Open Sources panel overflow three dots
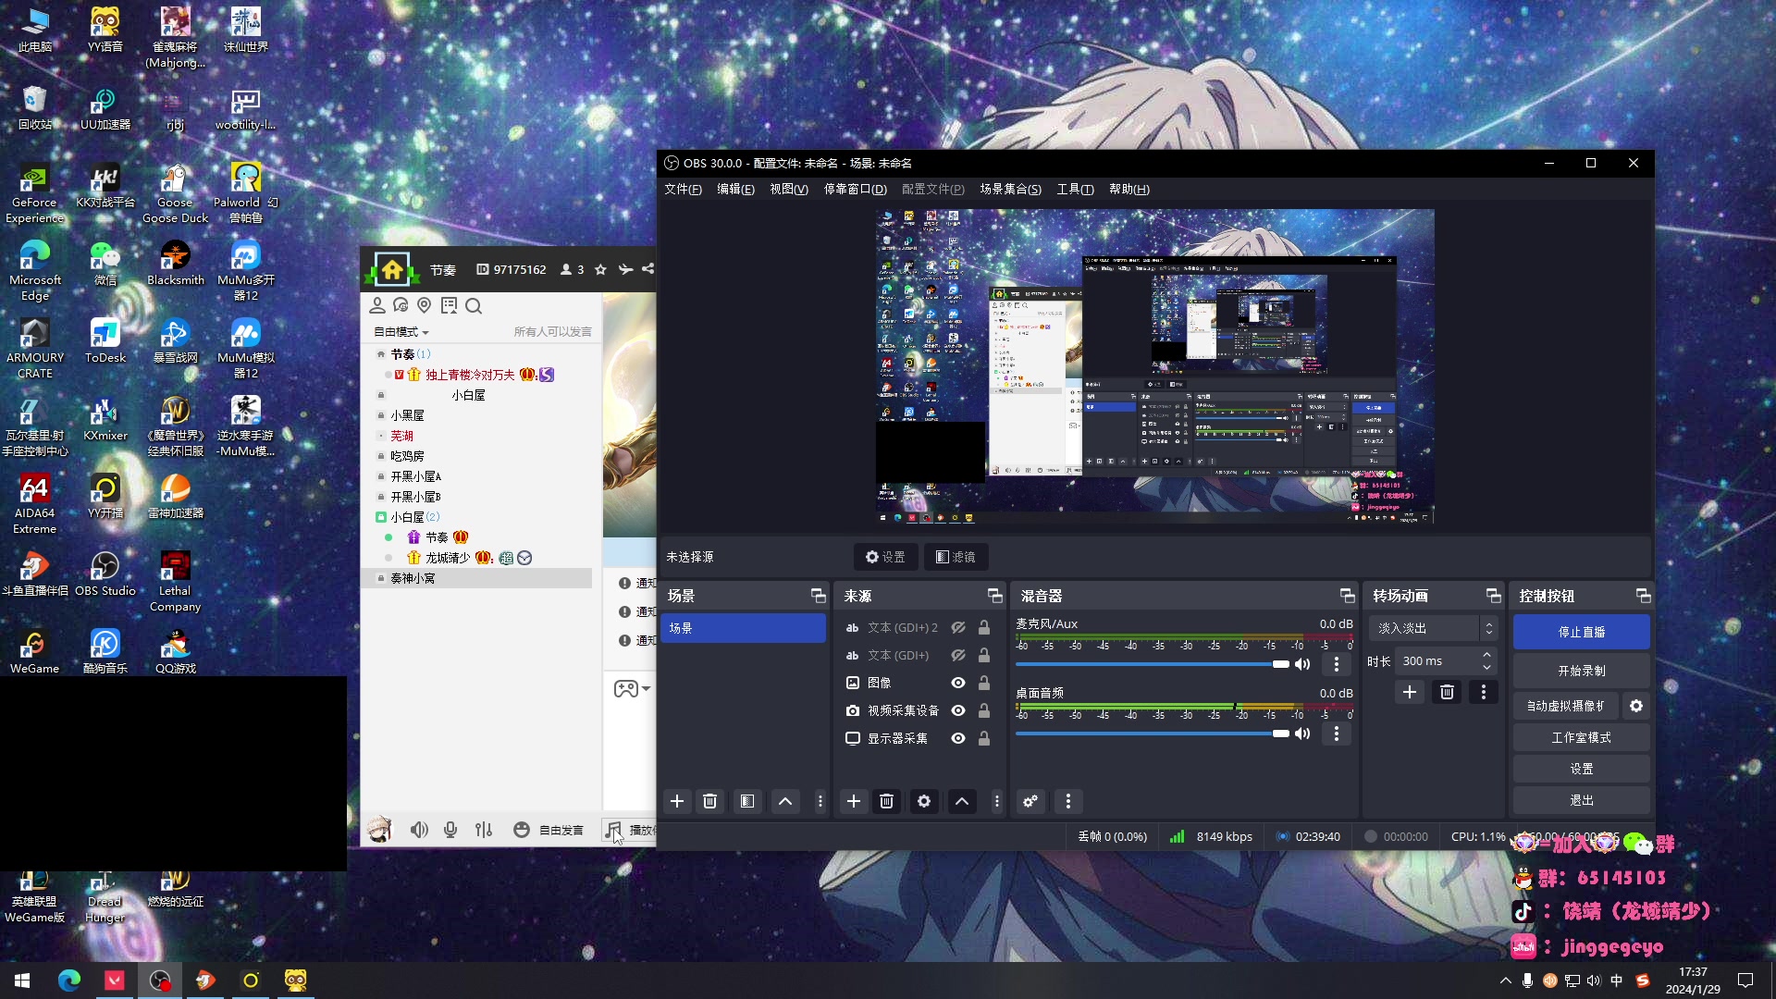Screen dimensions: 1776x999 (996, 801)
